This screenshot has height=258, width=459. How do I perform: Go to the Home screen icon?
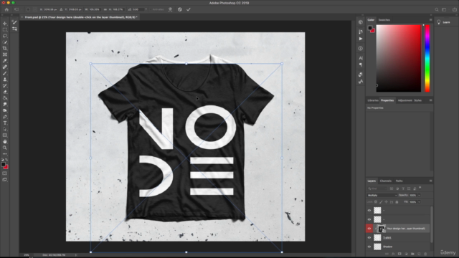pyautogui.click(x=6, y=9)
